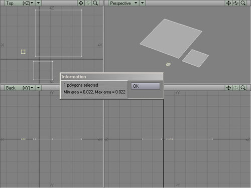Select the medium polygon in Perspective view
Image resolution: width=251 pixels, height=188 pixels.
pyautogui.click(x=195, y=58)
